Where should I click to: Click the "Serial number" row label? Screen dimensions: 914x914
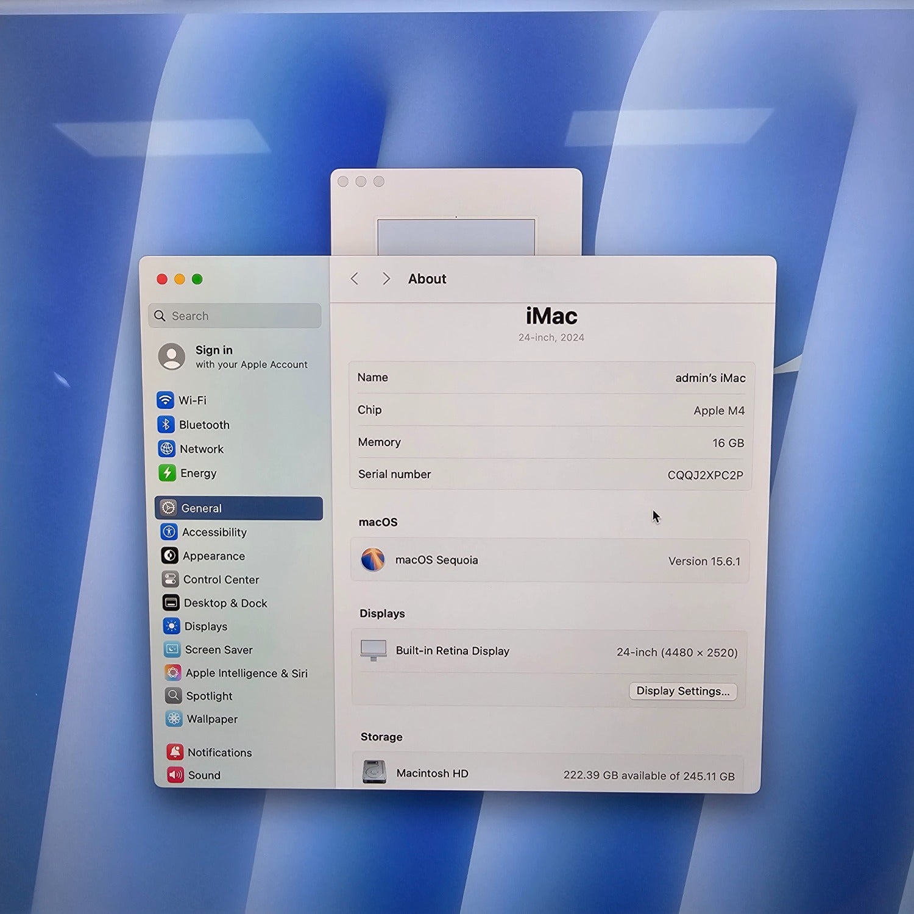[394, 474]
